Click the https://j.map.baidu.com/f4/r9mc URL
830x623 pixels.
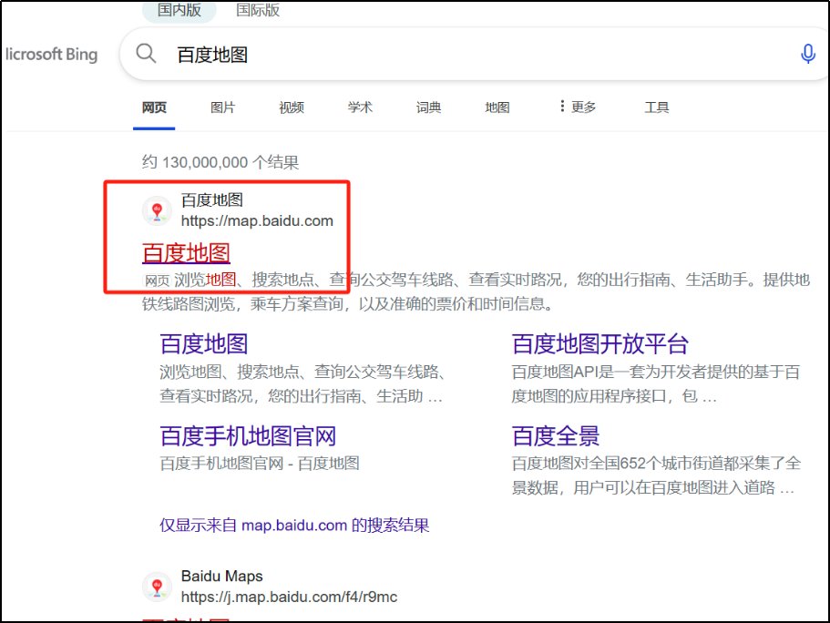(289, 597)
